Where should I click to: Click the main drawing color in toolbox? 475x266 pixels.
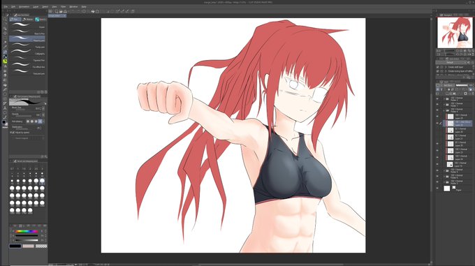tap(4, 122)
